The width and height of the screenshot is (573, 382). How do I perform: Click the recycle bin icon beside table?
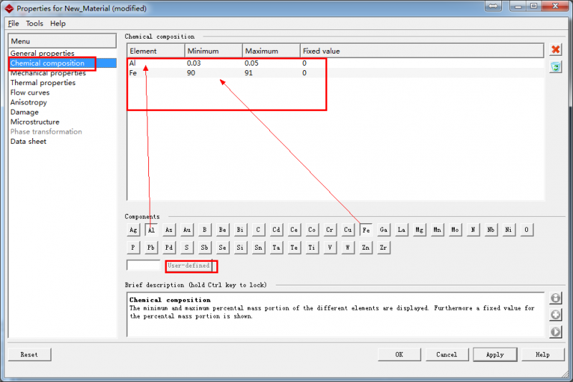pos(556,67)
